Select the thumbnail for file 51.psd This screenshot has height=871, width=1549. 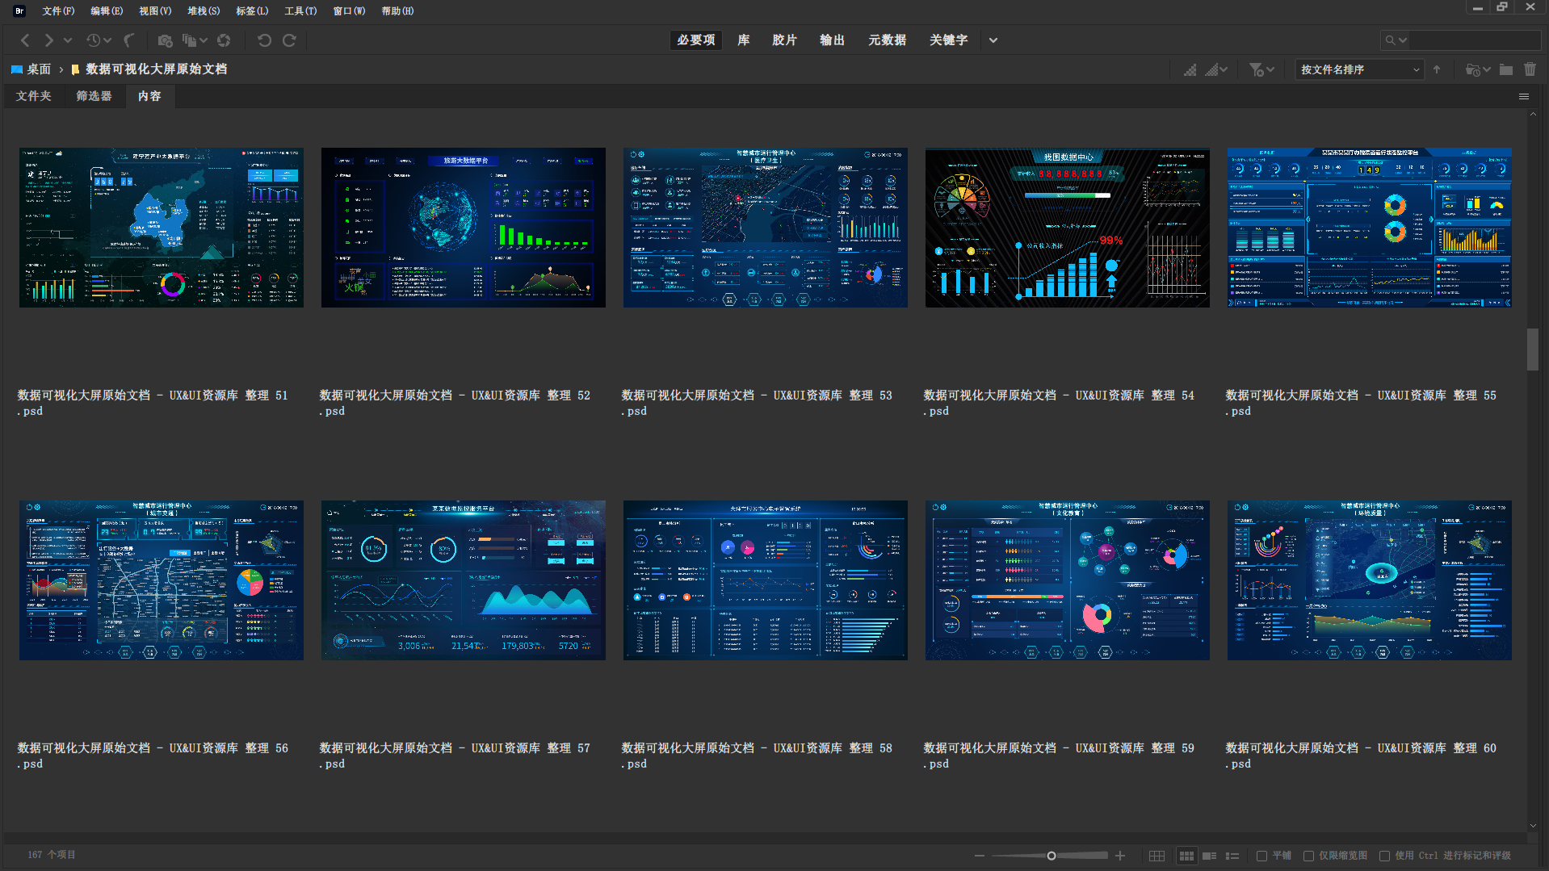[x=162, y=228]
